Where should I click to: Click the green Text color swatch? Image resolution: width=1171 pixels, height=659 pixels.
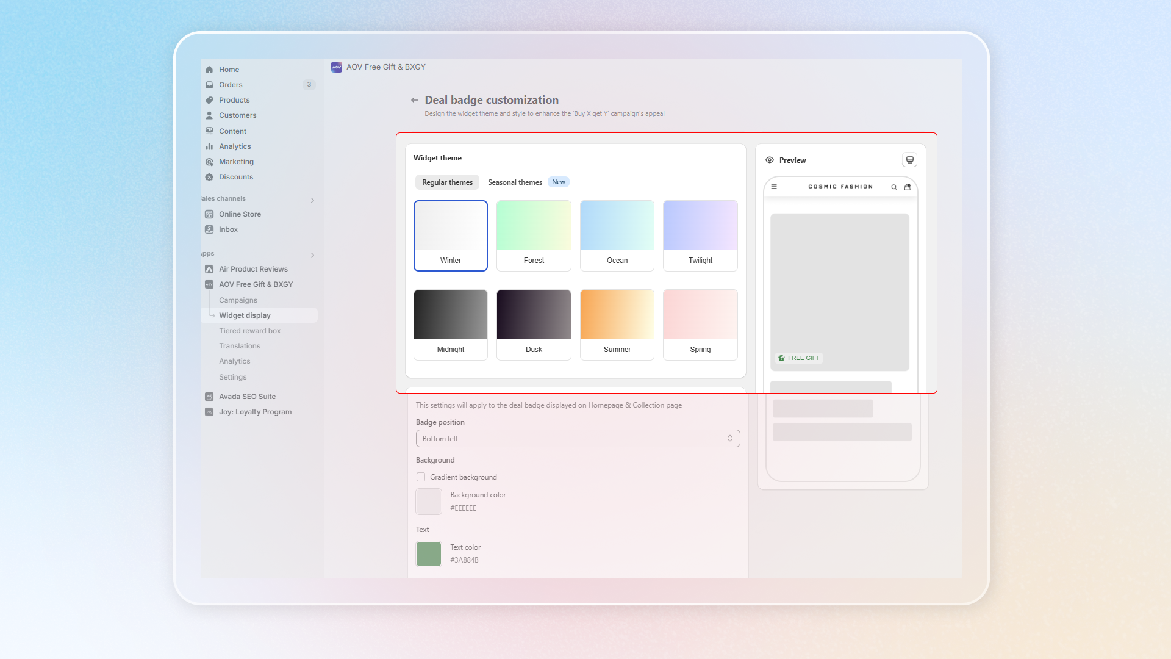pos(429,554)
